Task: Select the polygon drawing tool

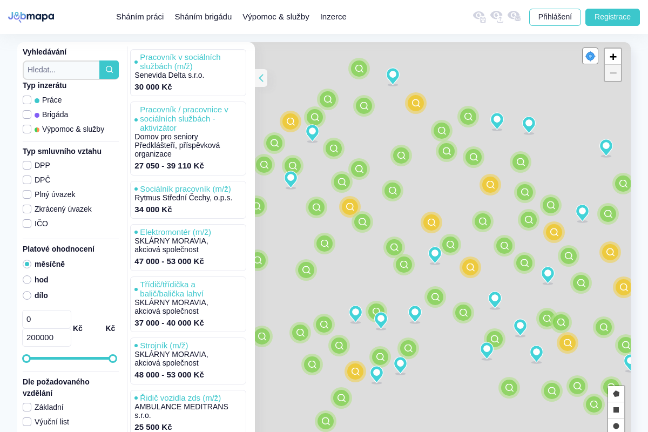Action: [x=616, y=394]
